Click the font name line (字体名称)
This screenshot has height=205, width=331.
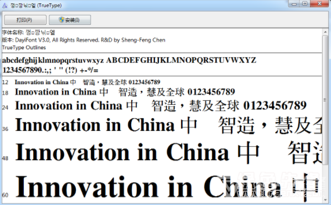coord(29,32)
